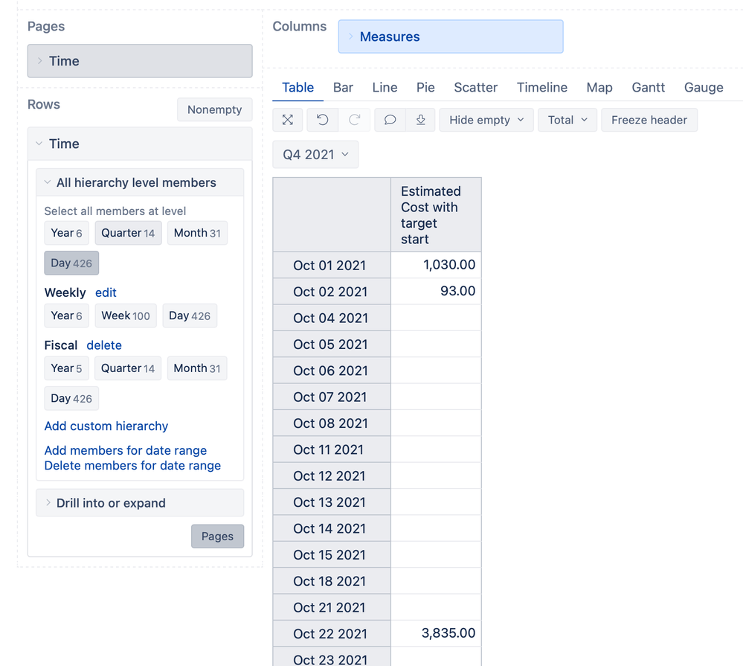Redo the last action
This screenshot has height=666, width=743.
click(x=355, y=120)
